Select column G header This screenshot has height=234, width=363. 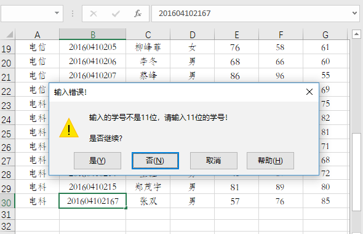tap(325, 34)
